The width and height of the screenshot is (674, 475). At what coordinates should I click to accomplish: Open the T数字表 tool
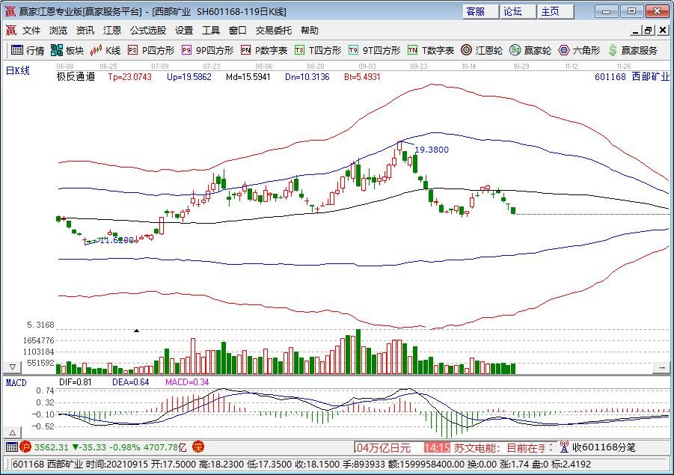pyautogui.click(x=431, y=51)
